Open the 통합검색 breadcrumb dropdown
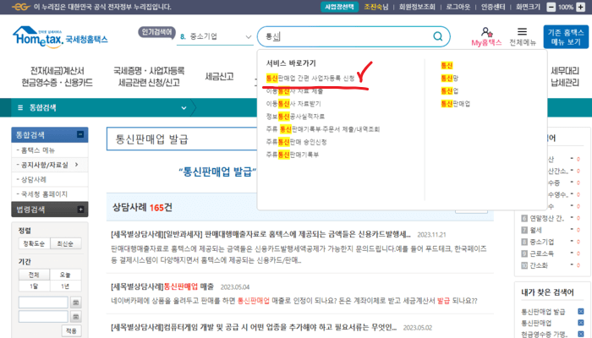This screenshot has width=592, height=338. click(184, 108)
